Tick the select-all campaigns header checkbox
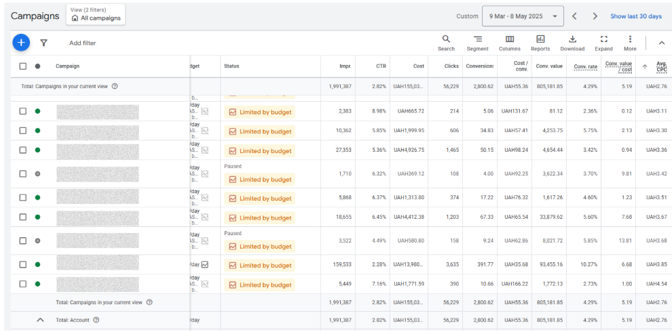The image size is (672, 334). (22, 66)
